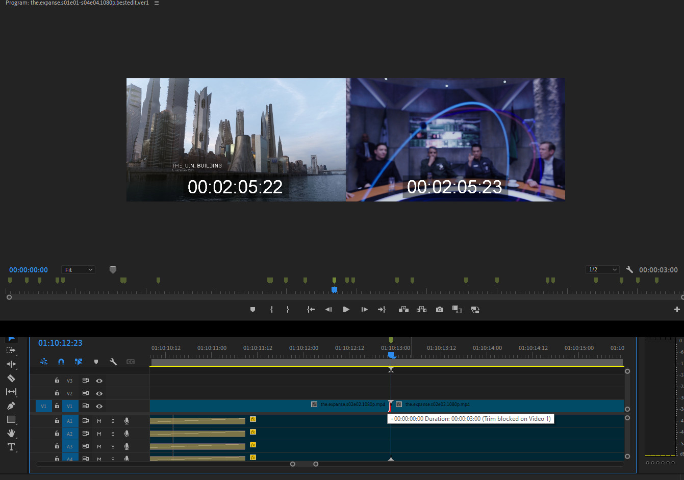Mute audio track A1

[99, 421]
